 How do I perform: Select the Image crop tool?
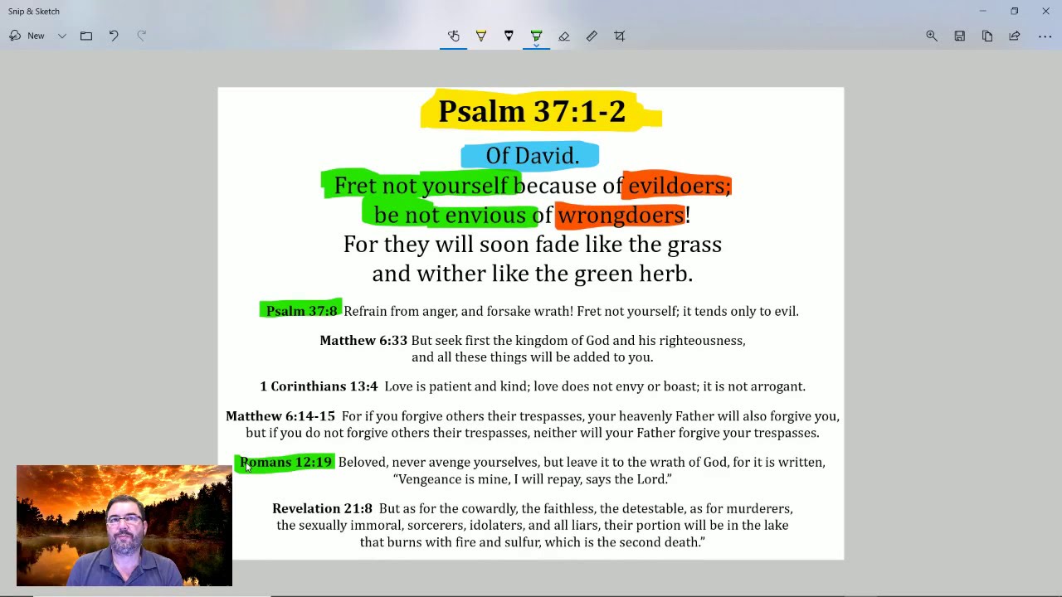pos(620,36)
